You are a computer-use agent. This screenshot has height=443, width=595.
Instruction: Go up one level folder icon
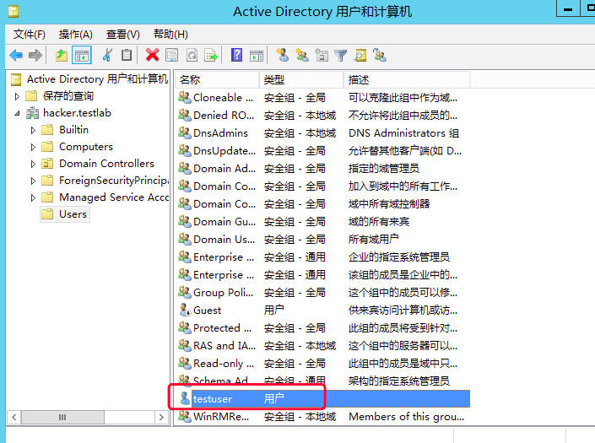pyautogui.click(x=62, y=56)
